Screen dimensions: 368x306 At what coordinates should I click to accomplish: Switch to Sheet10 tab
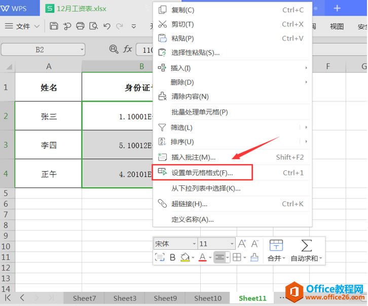pos(208,298)
